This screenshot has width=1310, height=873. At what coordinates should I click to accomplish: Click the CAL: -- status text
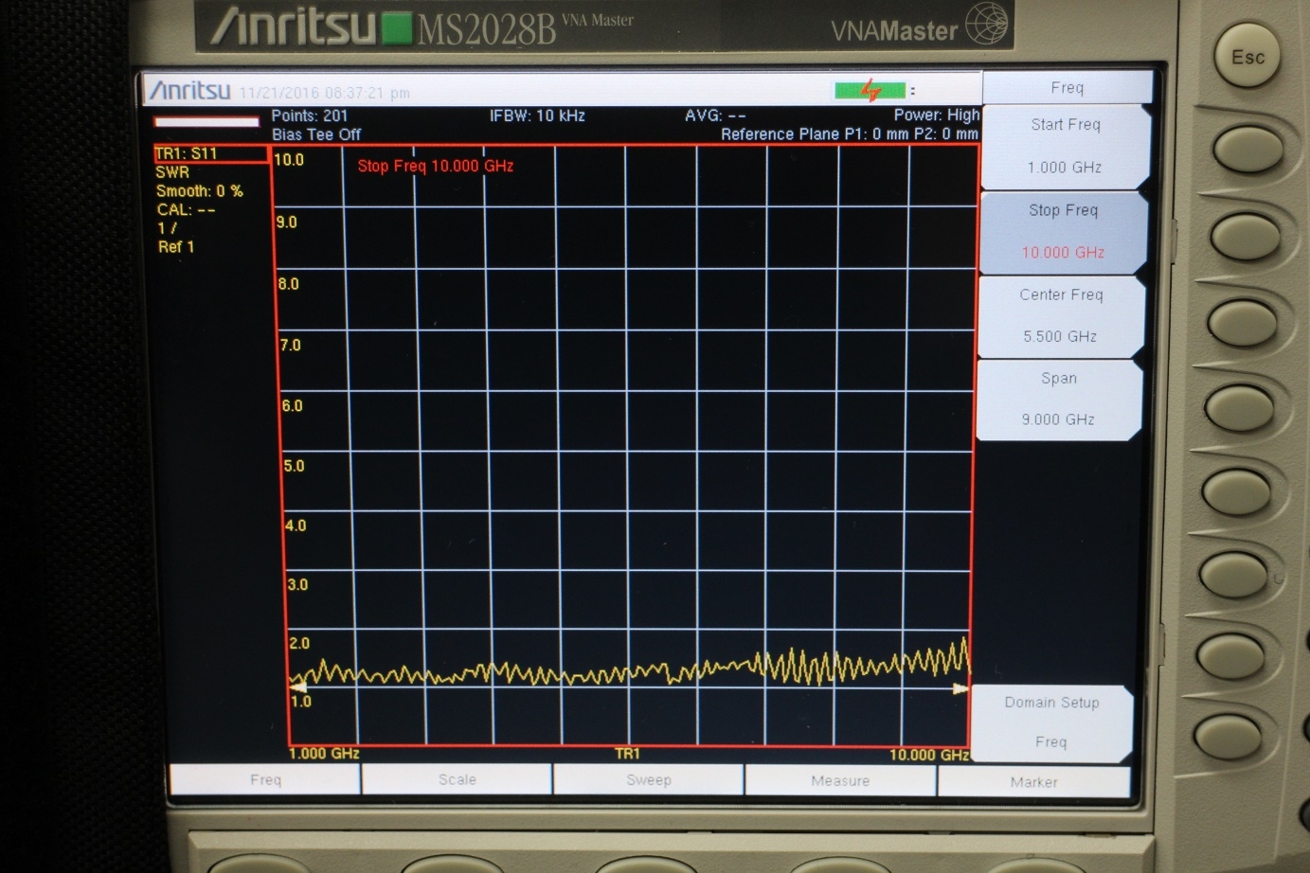tap(186, 210)
